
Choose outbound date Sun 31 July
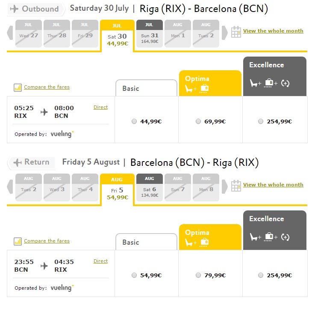pos(150,33)
